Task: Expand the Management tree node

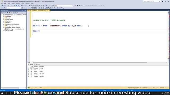Action: coord(3,26)
